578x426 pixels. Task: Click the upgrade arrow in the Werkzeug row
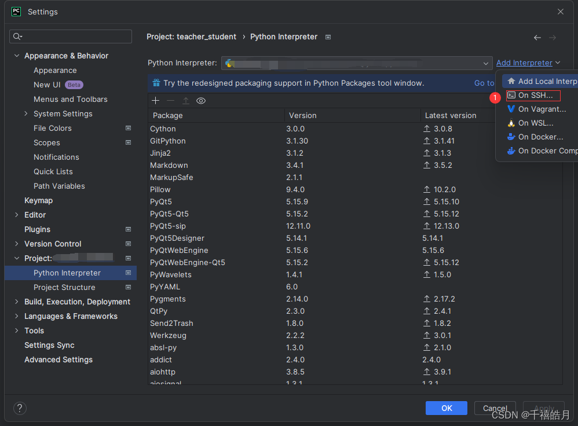427,335
